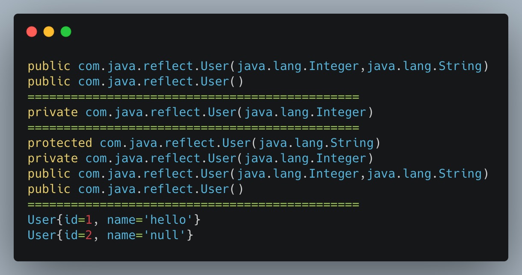Viewport: 522px width, 275px height.
Task: Click the red number 2 after id=
Action: [89, 235]
